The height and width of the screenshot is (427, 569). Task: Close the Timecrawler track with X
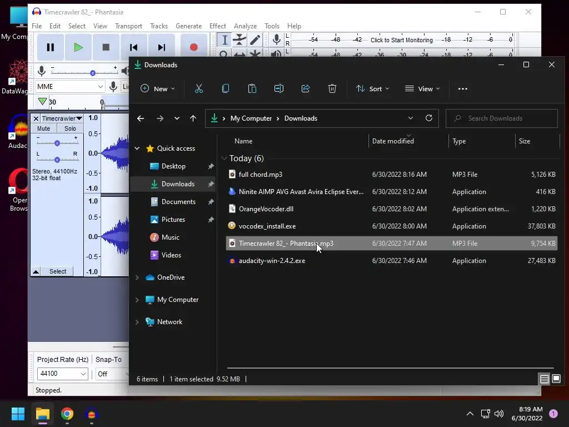click(x=36, y=118)
